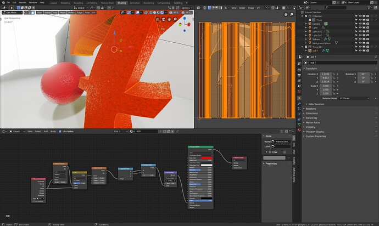Click the pan hand gizmo in 3D viewport
379x226 pixels.
[169, 19]
